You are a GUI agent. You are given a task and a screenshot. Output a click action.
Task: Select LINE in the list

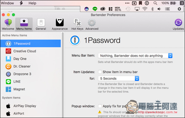pyautogui.click(x=30, y=82)
